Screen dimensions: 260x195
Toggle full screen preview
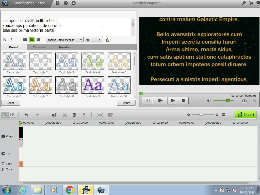[x=255, y=101]
